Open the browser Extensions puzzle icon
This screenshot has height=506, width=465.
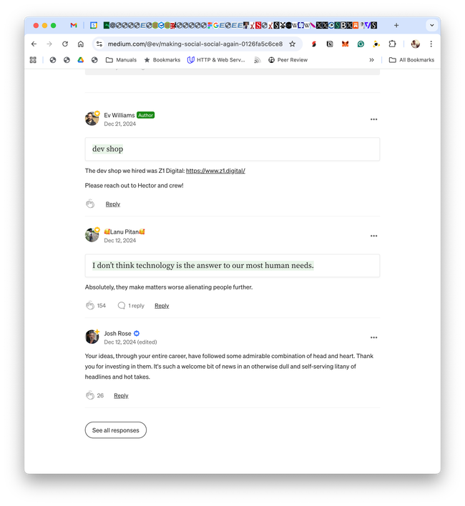click(x=392, y=44)
